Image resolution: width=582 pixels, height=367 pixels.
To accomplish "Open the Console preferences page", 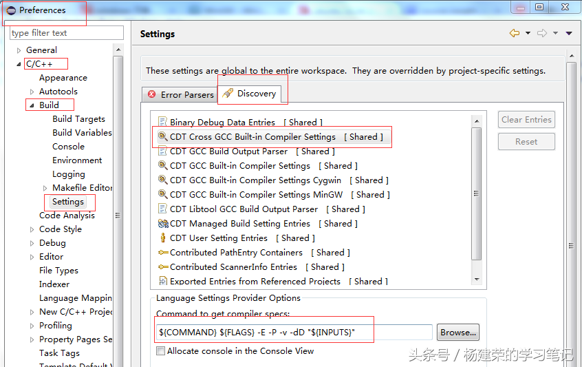I will click(68, 147).
